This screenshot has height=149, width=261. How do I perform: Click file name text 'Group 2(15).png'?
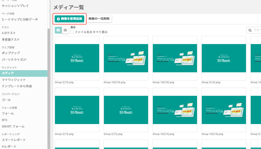[x=64, y=82]
